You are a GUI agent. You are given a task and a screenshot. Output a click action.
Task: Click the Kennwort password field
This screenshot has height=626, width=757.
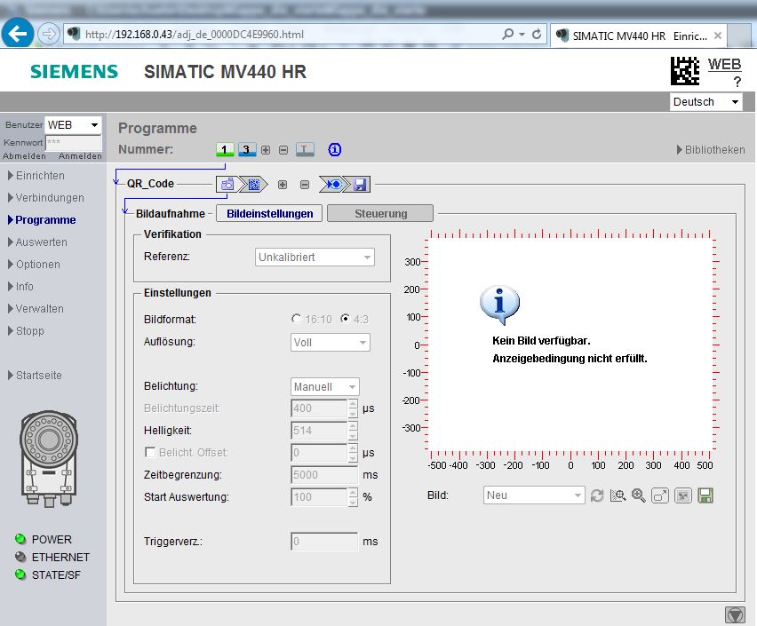(73, 142)
